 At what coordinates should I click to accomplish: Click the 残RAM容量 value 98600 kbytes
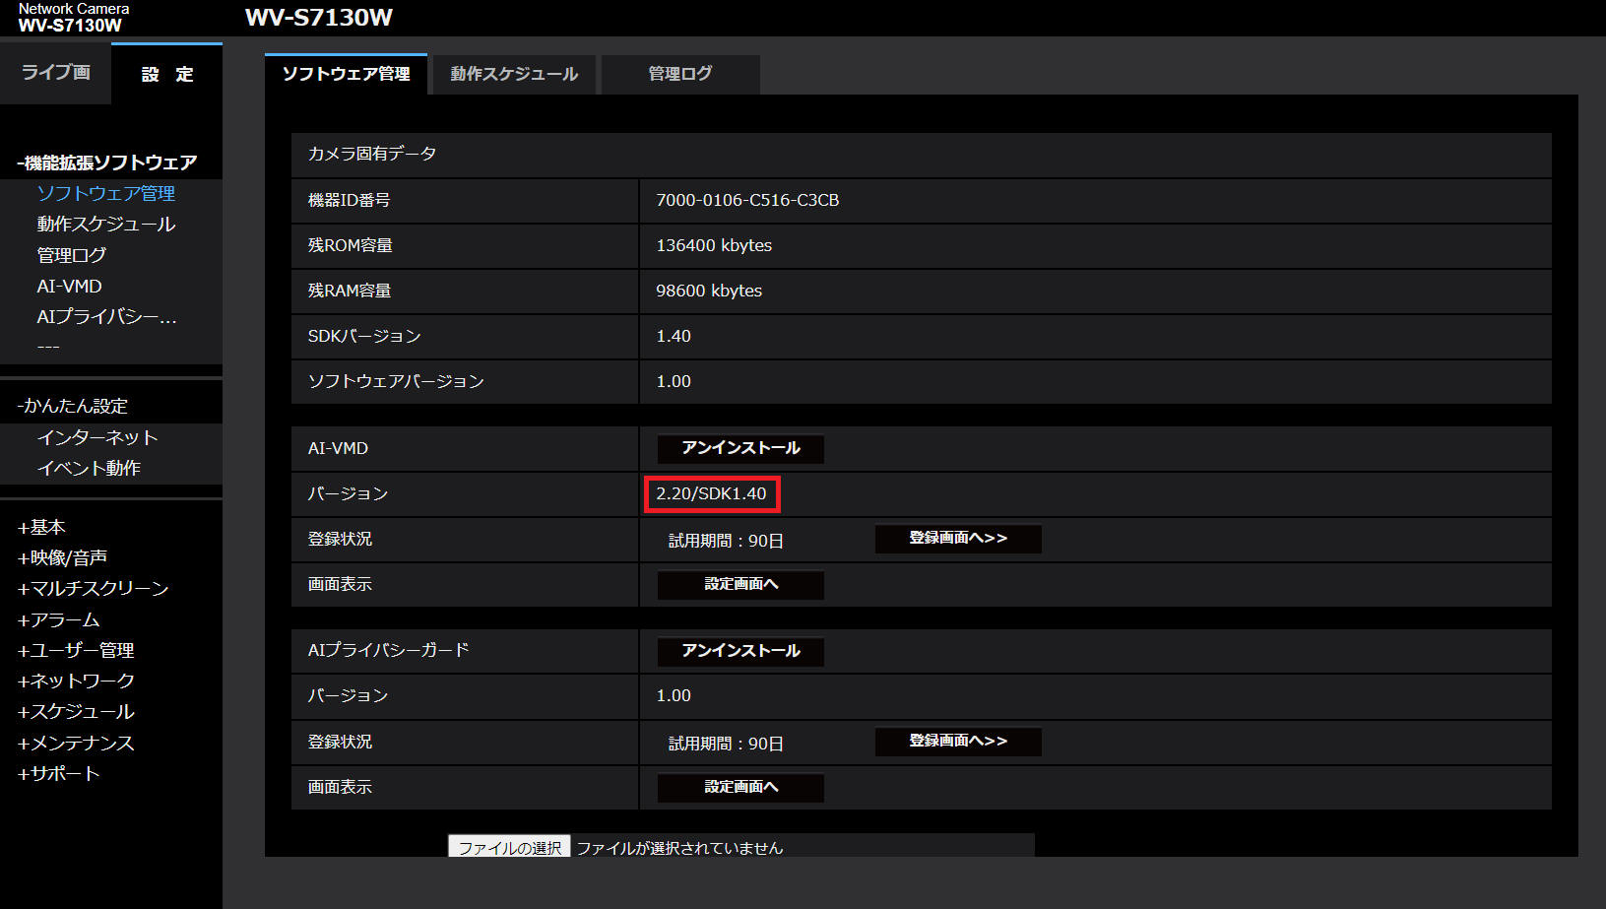coord(709,291)
